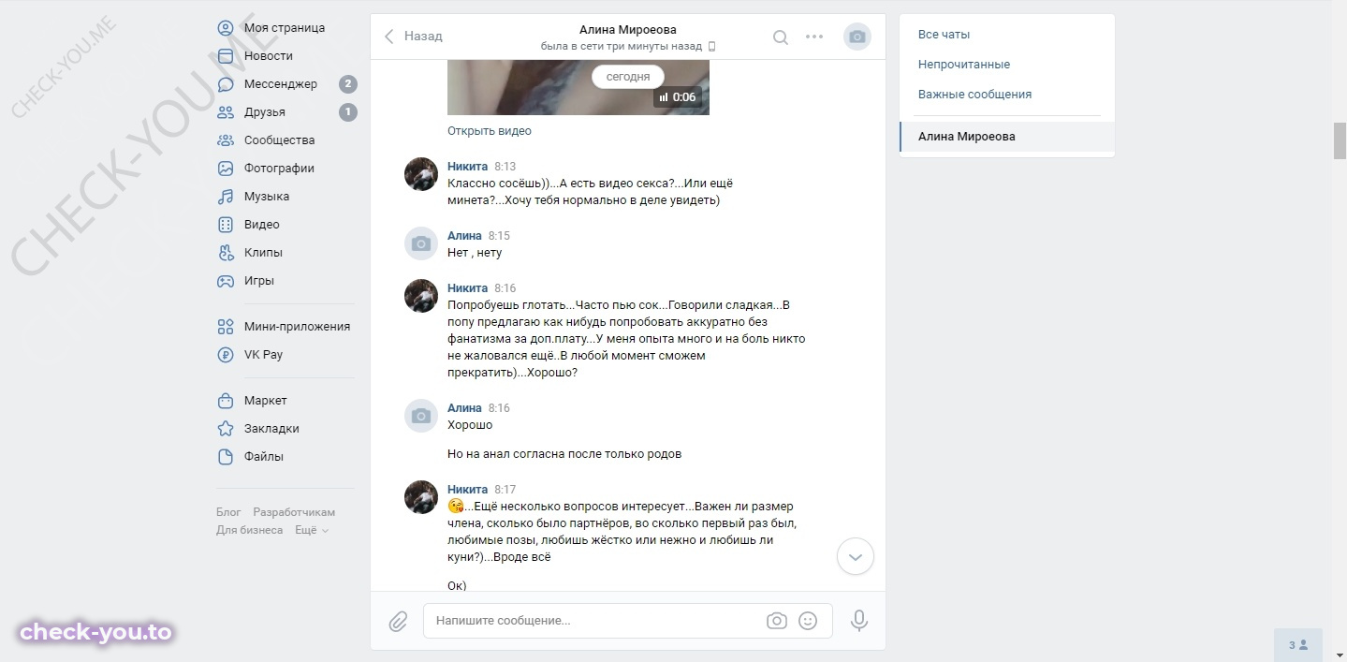
Task: Open the Для бизнеса footer link
Action: 249,530
